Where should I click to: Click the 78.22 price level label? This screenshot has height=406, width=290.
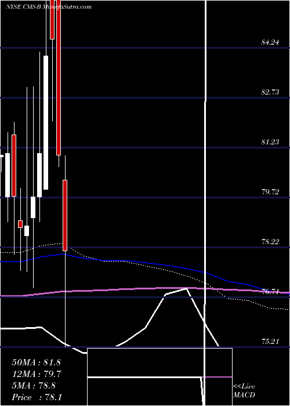pyautogui.click(x=270, y=242)
